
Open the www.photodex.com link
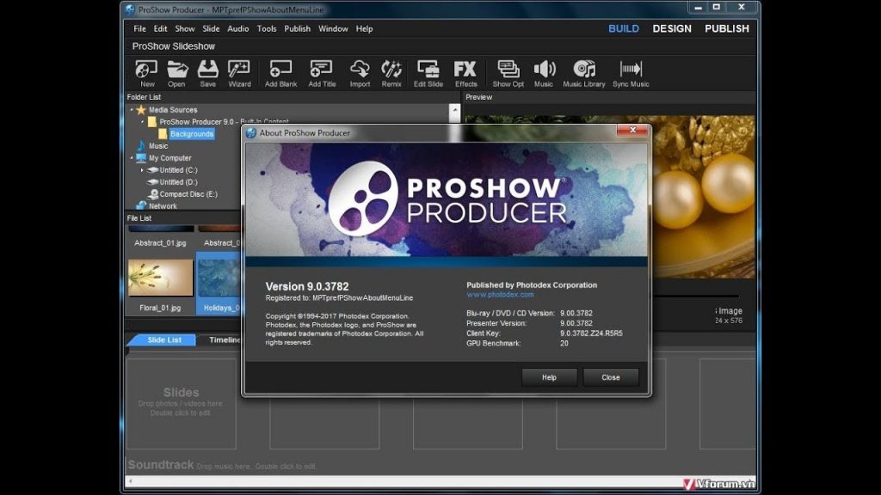coord(500,294)
